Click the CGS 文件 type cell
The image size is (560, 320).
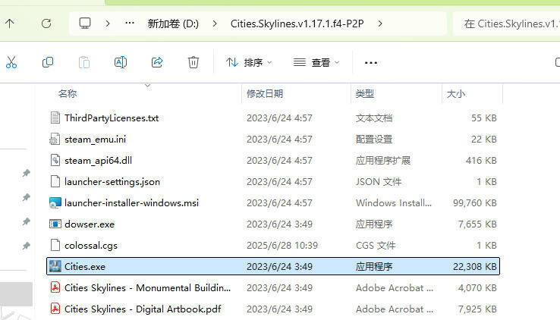pos(376,246)
